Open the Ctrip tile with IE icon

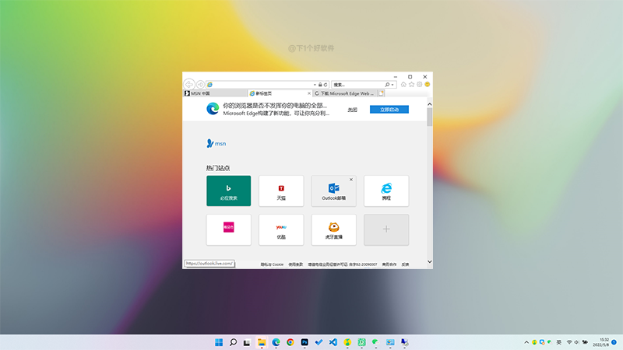coord(386,191)
